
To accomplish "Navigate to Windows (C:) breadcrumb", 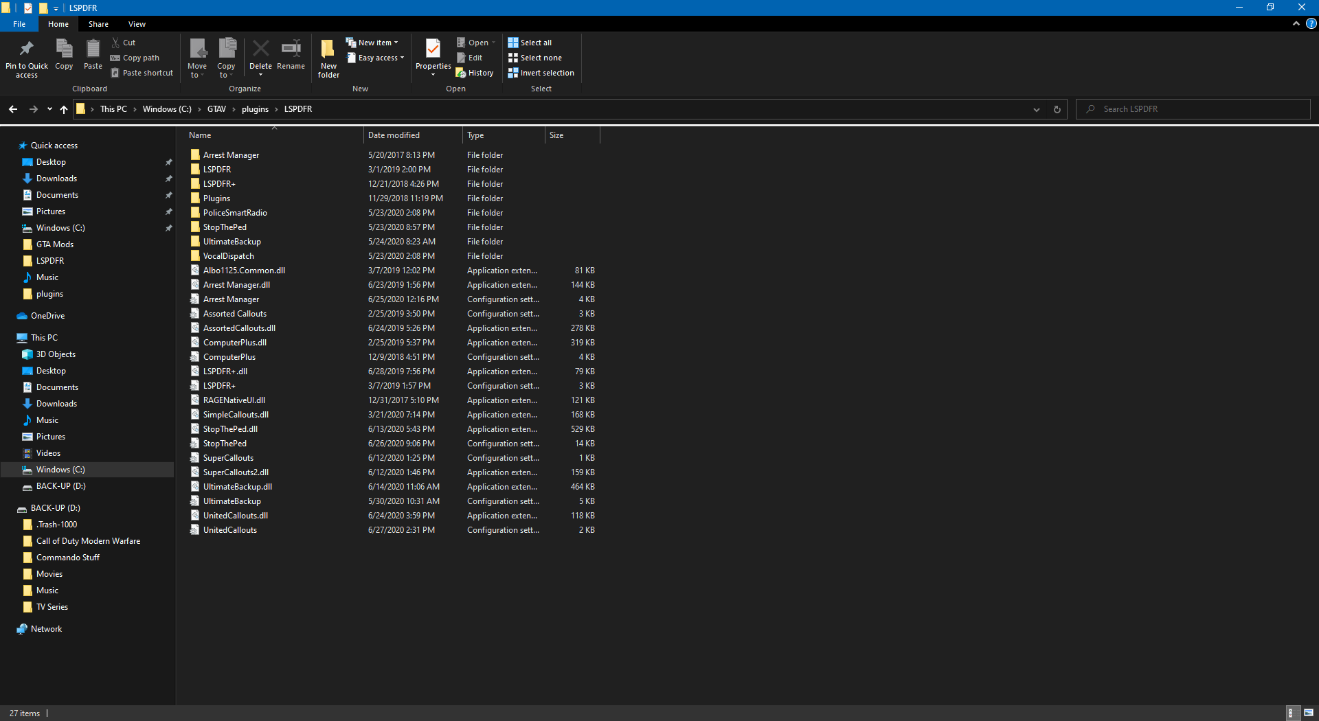I will [x=167, y=109].
